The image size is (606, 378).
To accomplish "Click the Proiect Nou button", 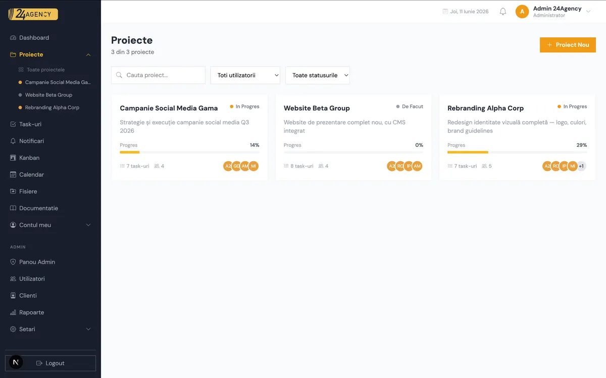I will coord(568,45).
